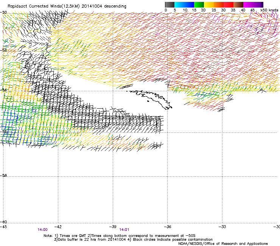Click the -56 latitude axis label

[x=4, y=131]
